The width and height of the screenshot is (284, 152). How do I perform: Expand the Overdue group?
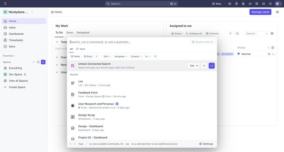coord(57,57)
